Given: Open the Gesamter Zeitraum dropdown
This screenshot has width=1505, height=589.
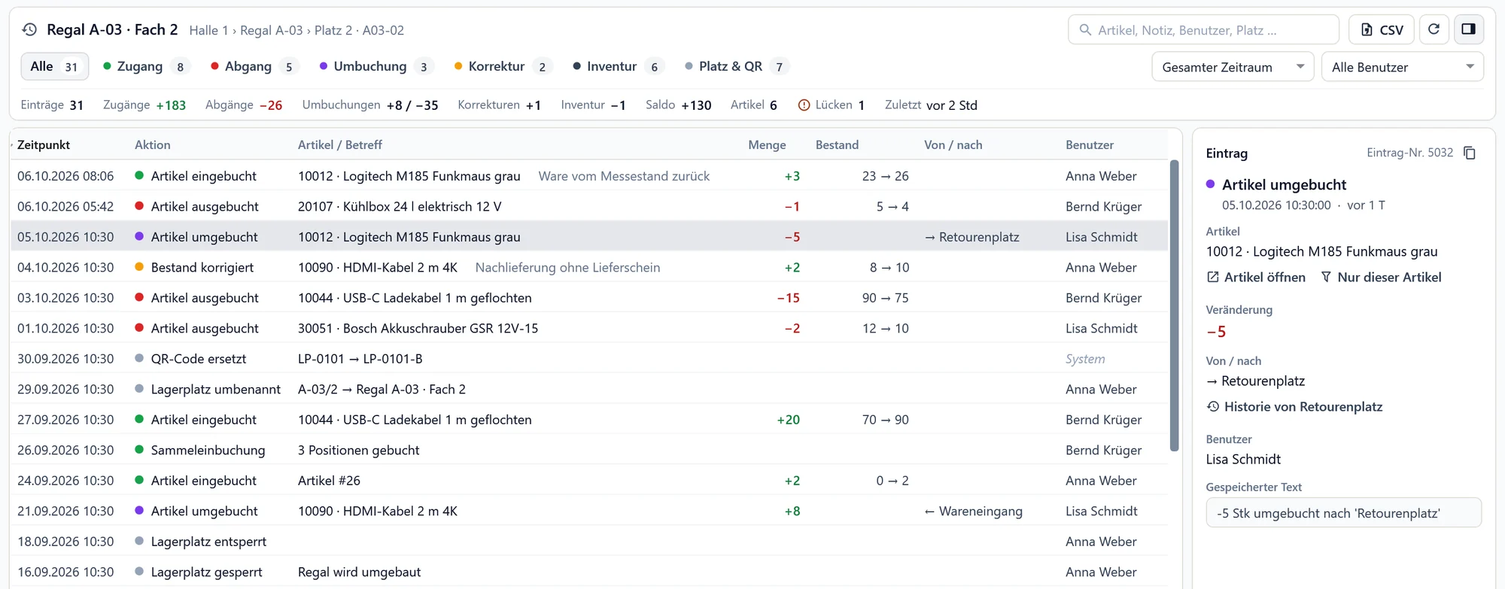Looking at the screenshot, I should [x=1233, y=67].
